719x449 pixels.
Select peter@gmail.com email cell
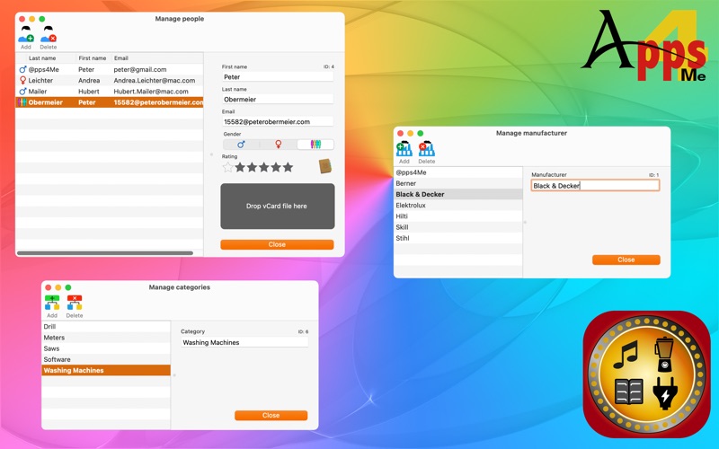click(x=140, y=70)
